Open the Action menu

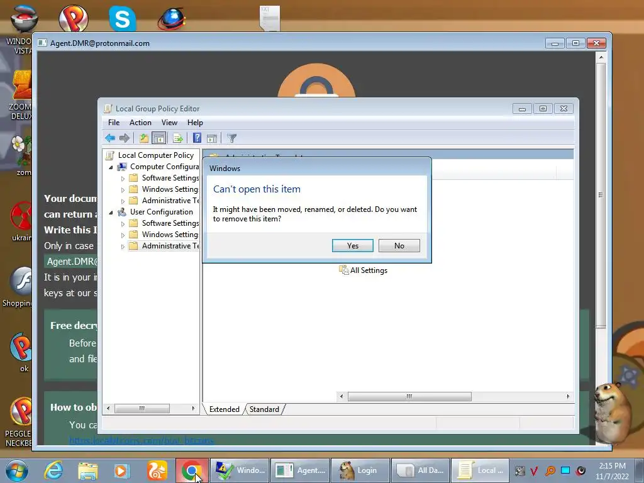[140, 123]
